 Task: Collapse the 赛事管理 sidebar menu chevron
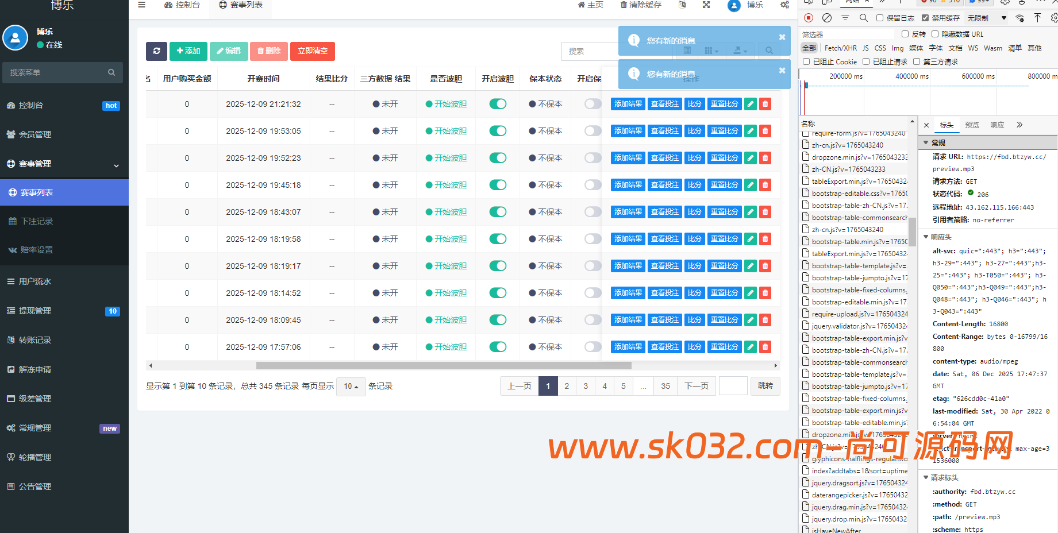pyautogui.click(x=117, y=165)
